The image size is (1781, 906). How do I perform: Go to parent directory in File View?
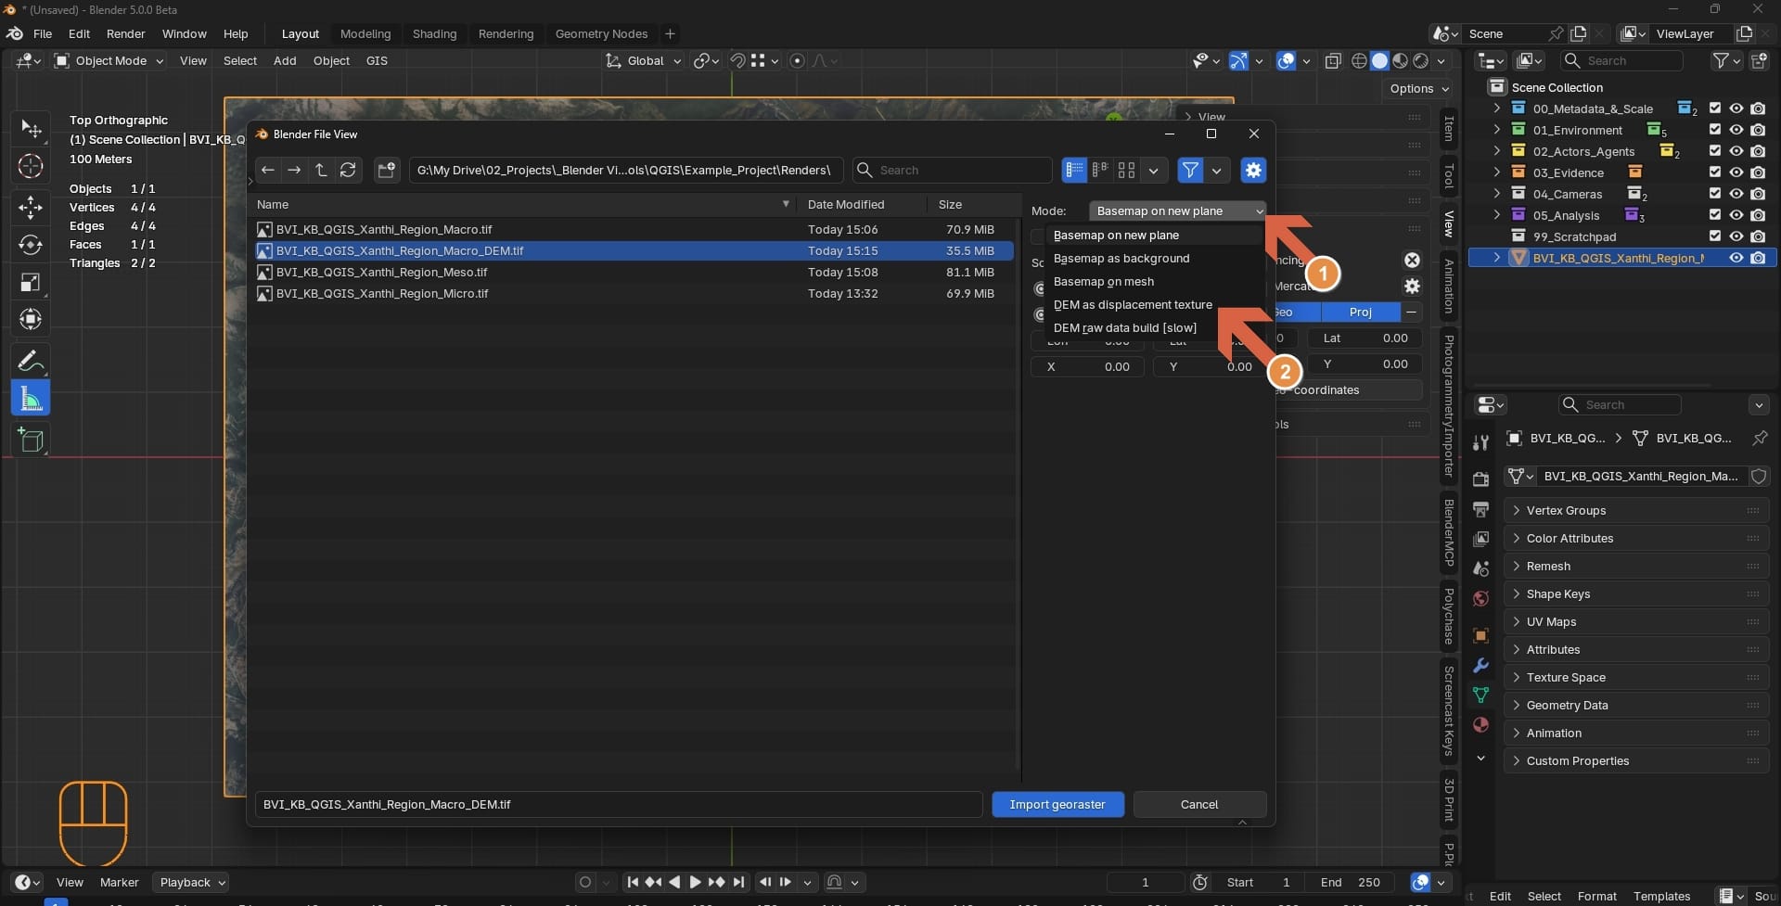click(321, 170)
